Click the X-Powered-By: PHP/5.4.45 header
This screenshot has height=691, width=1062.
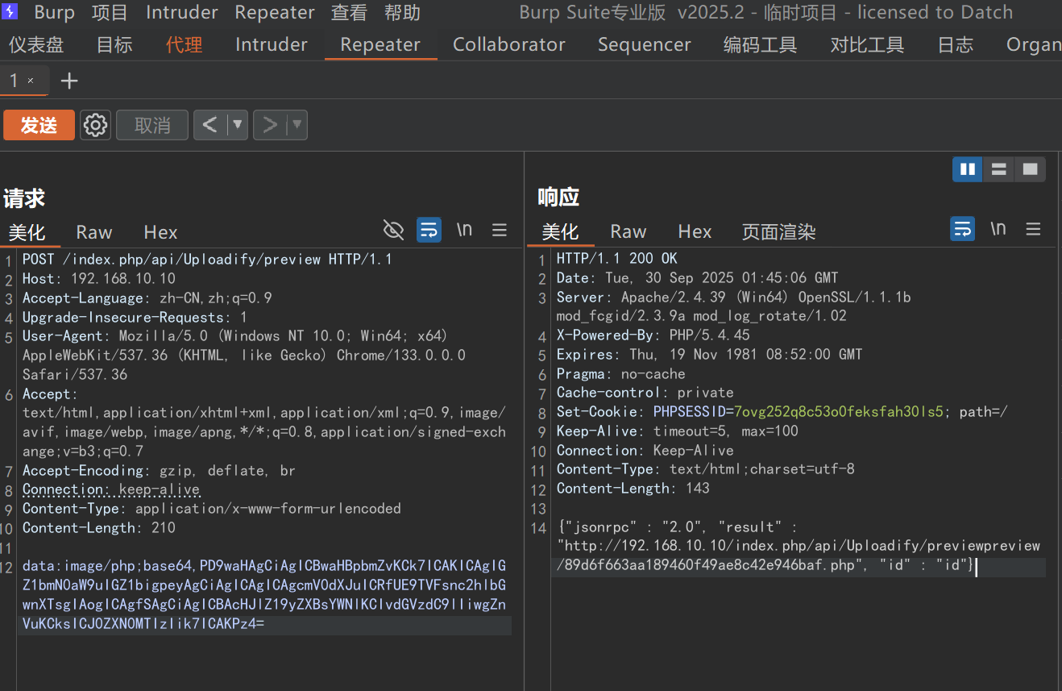653,335
